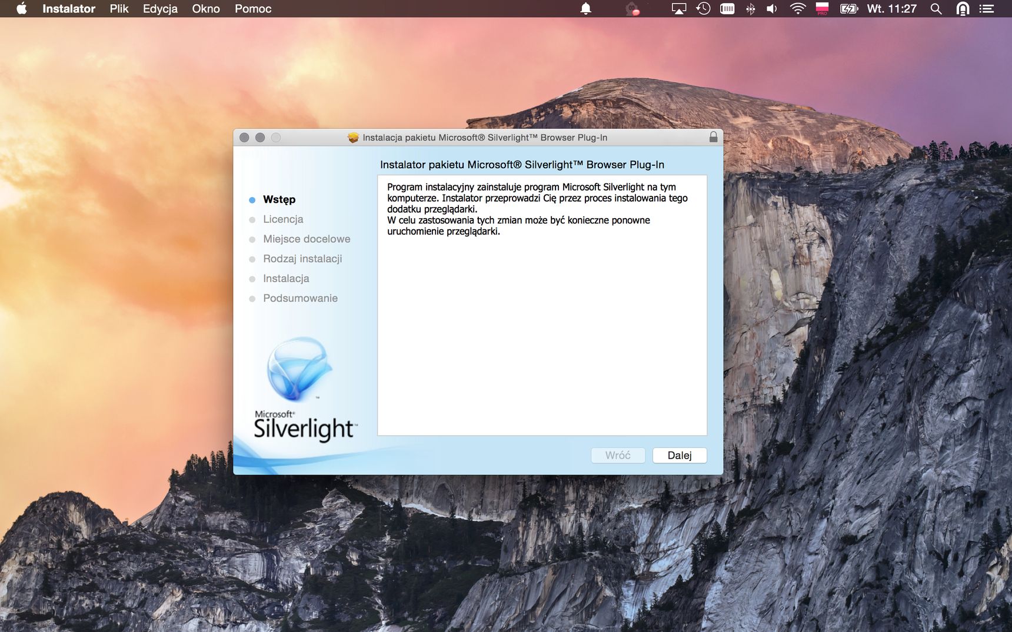The image size is (1012, 632).
Task: Open the Edycja menu
Action: [160, 9]
